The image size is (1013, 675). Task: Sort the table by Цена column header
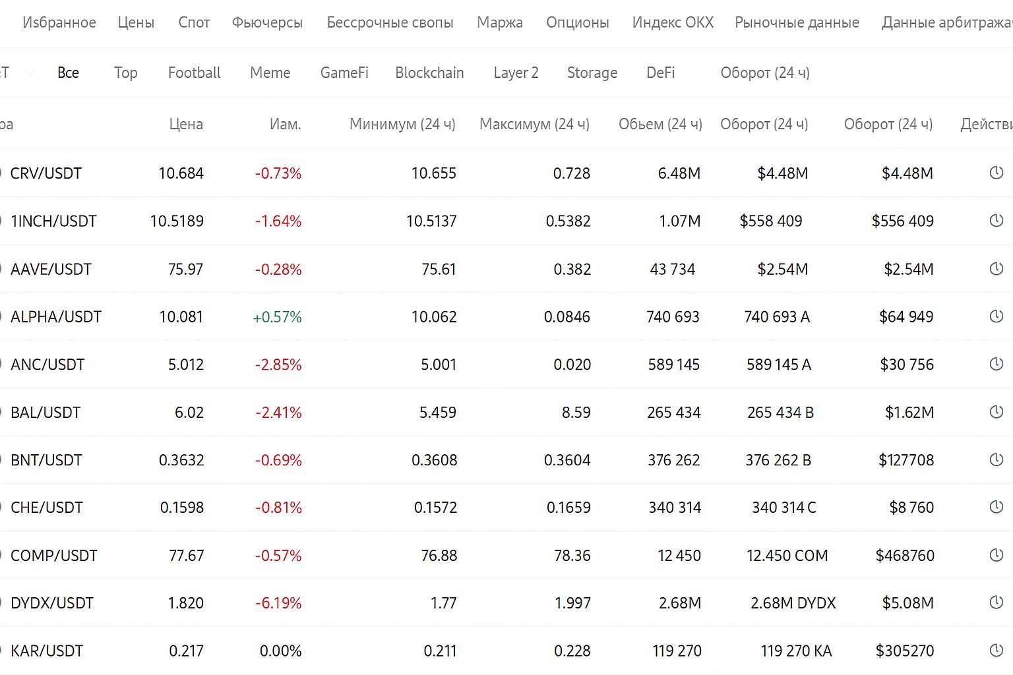pyautogui.click(x=186, y=124)
